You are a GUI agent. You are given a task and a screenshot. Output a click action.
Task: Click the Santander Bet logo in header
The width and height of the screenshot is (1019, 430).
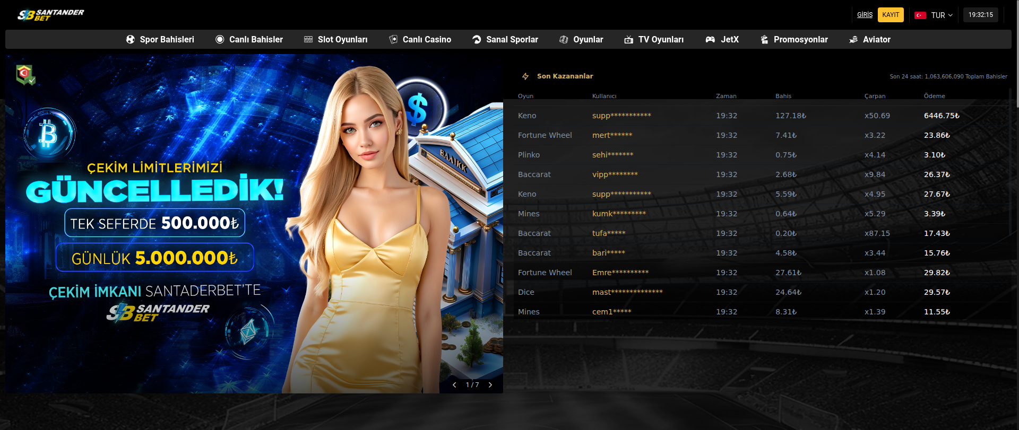coord(51,15)
